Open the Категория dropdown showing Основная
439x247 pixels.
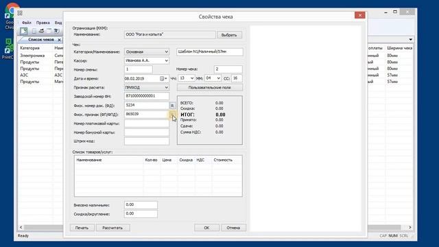point(147,52)
